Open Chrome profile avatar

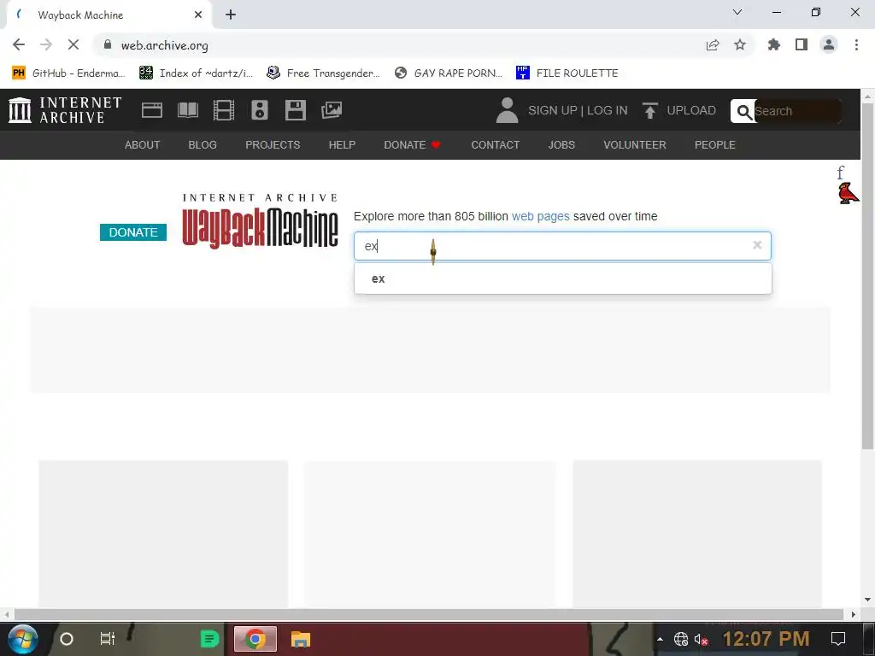tap(829, 44)
